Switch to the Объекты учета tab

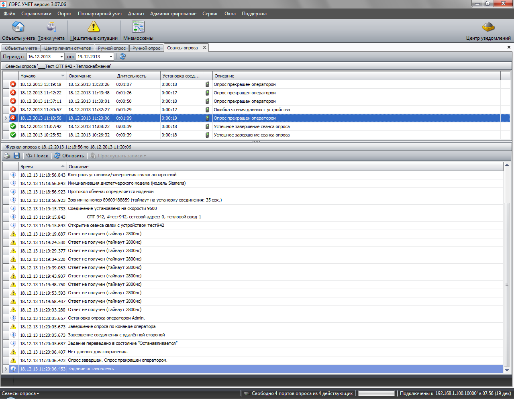click(21, 48)
